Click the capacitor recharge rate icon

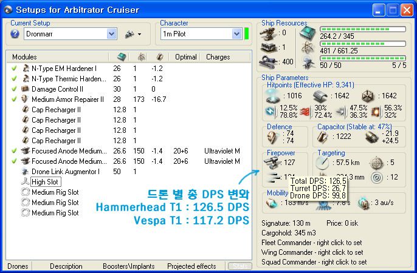pyautogui.click(x=372, y=138)
